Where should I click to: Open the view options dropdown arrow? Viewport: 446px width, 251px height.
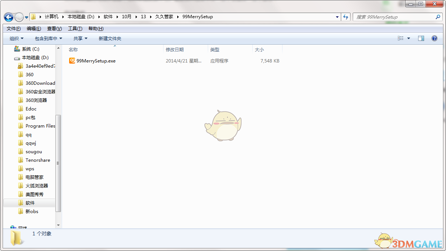pos(409,38)
